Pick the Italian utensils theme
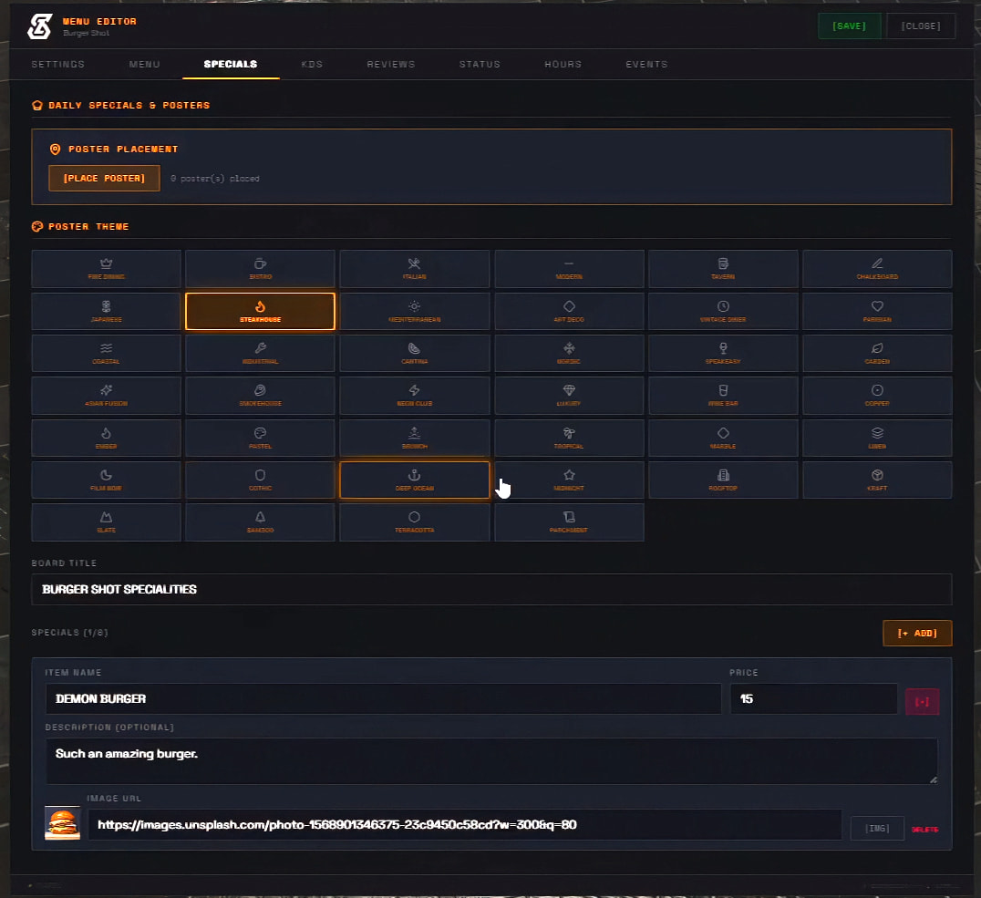Image resolution: width=981 pixels, height=898 pixels. pos(414,268)
